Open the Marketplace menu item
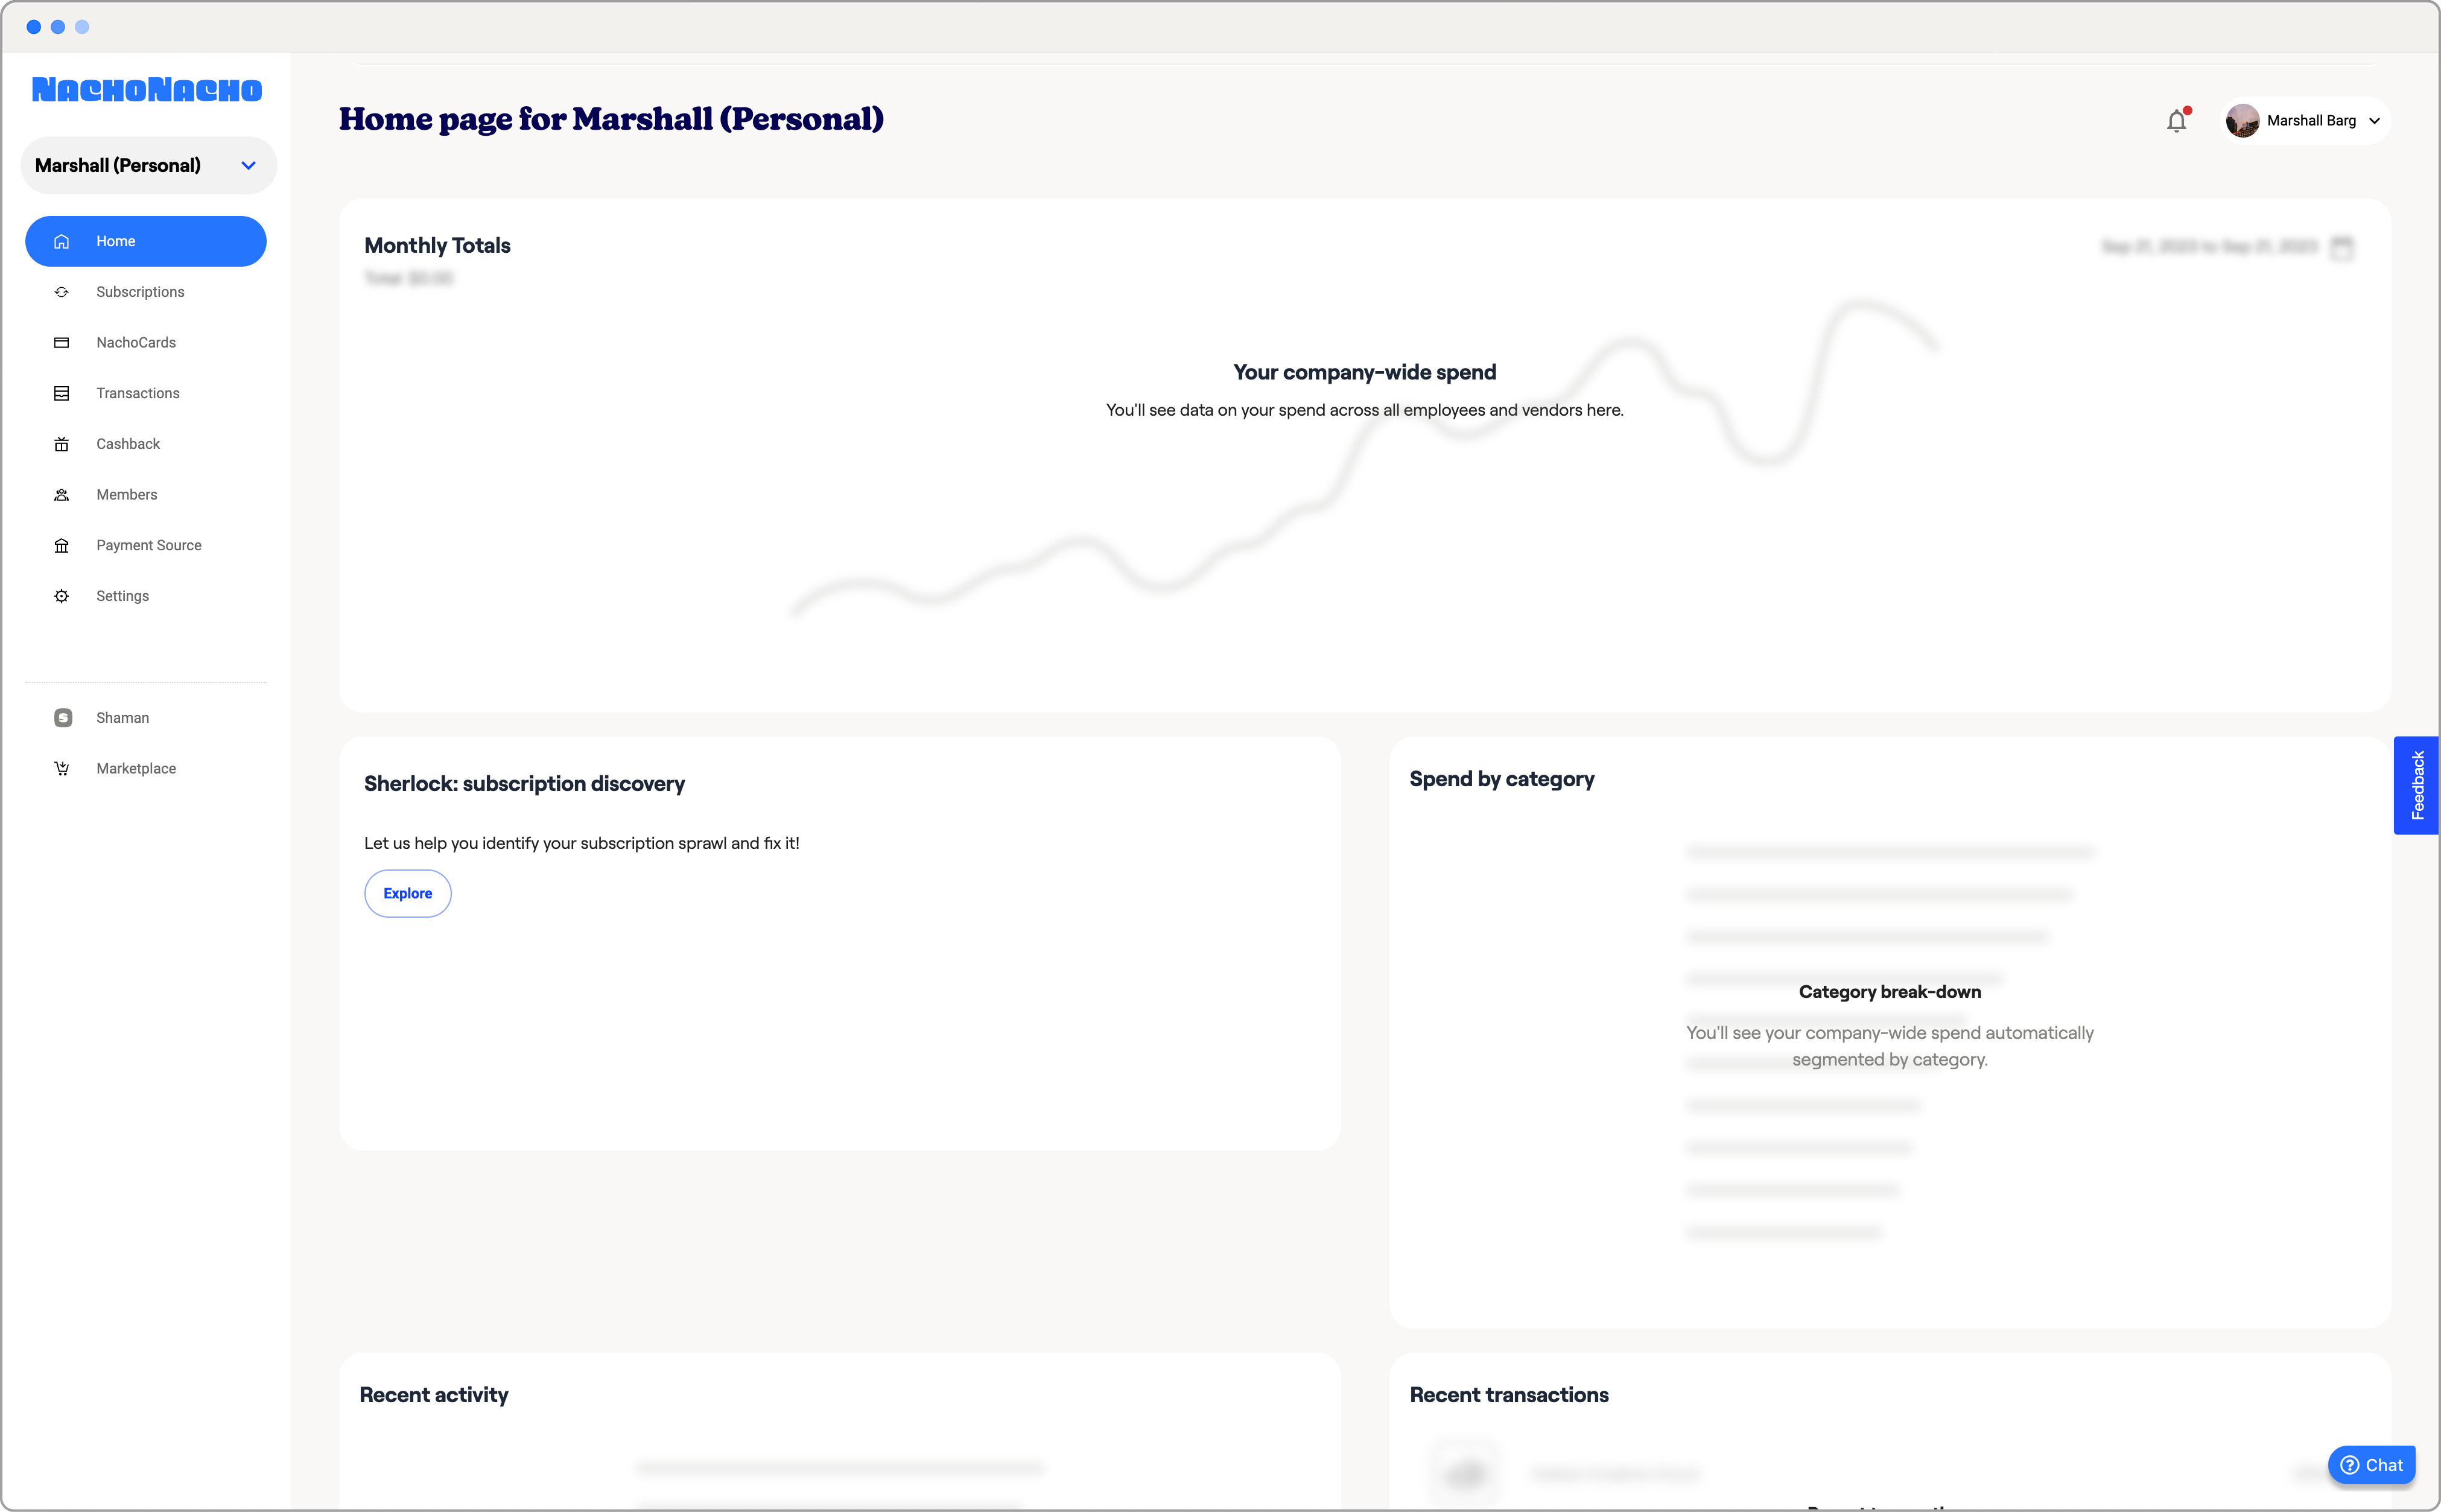2441x1512 pixels. [x=136, y=769]
